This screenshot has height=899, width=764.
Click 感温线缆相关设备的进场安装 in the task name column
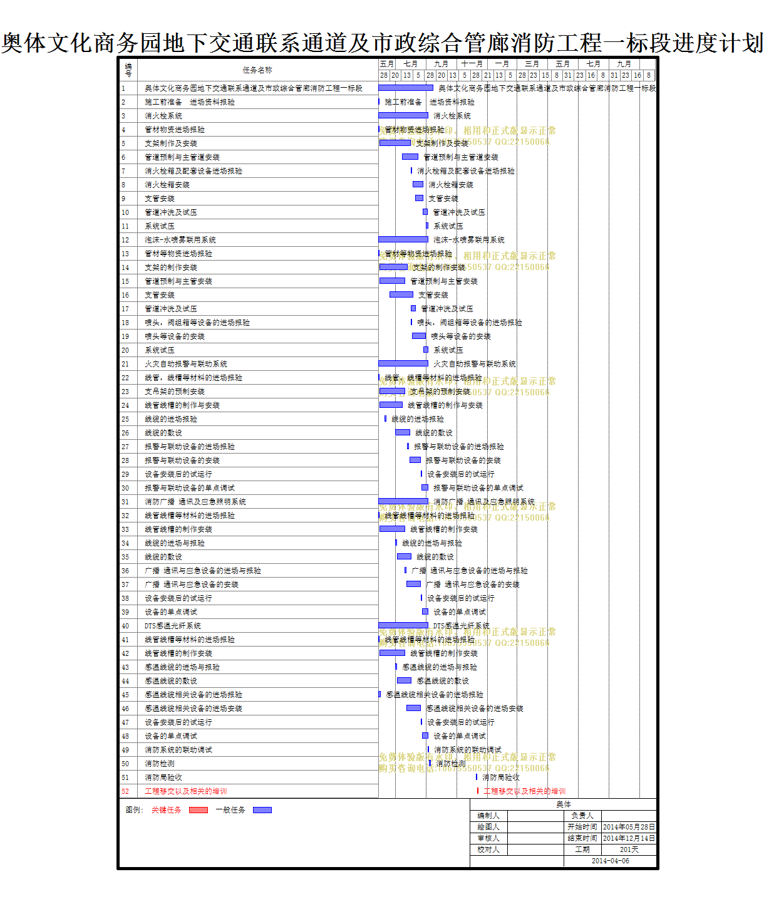194,709
